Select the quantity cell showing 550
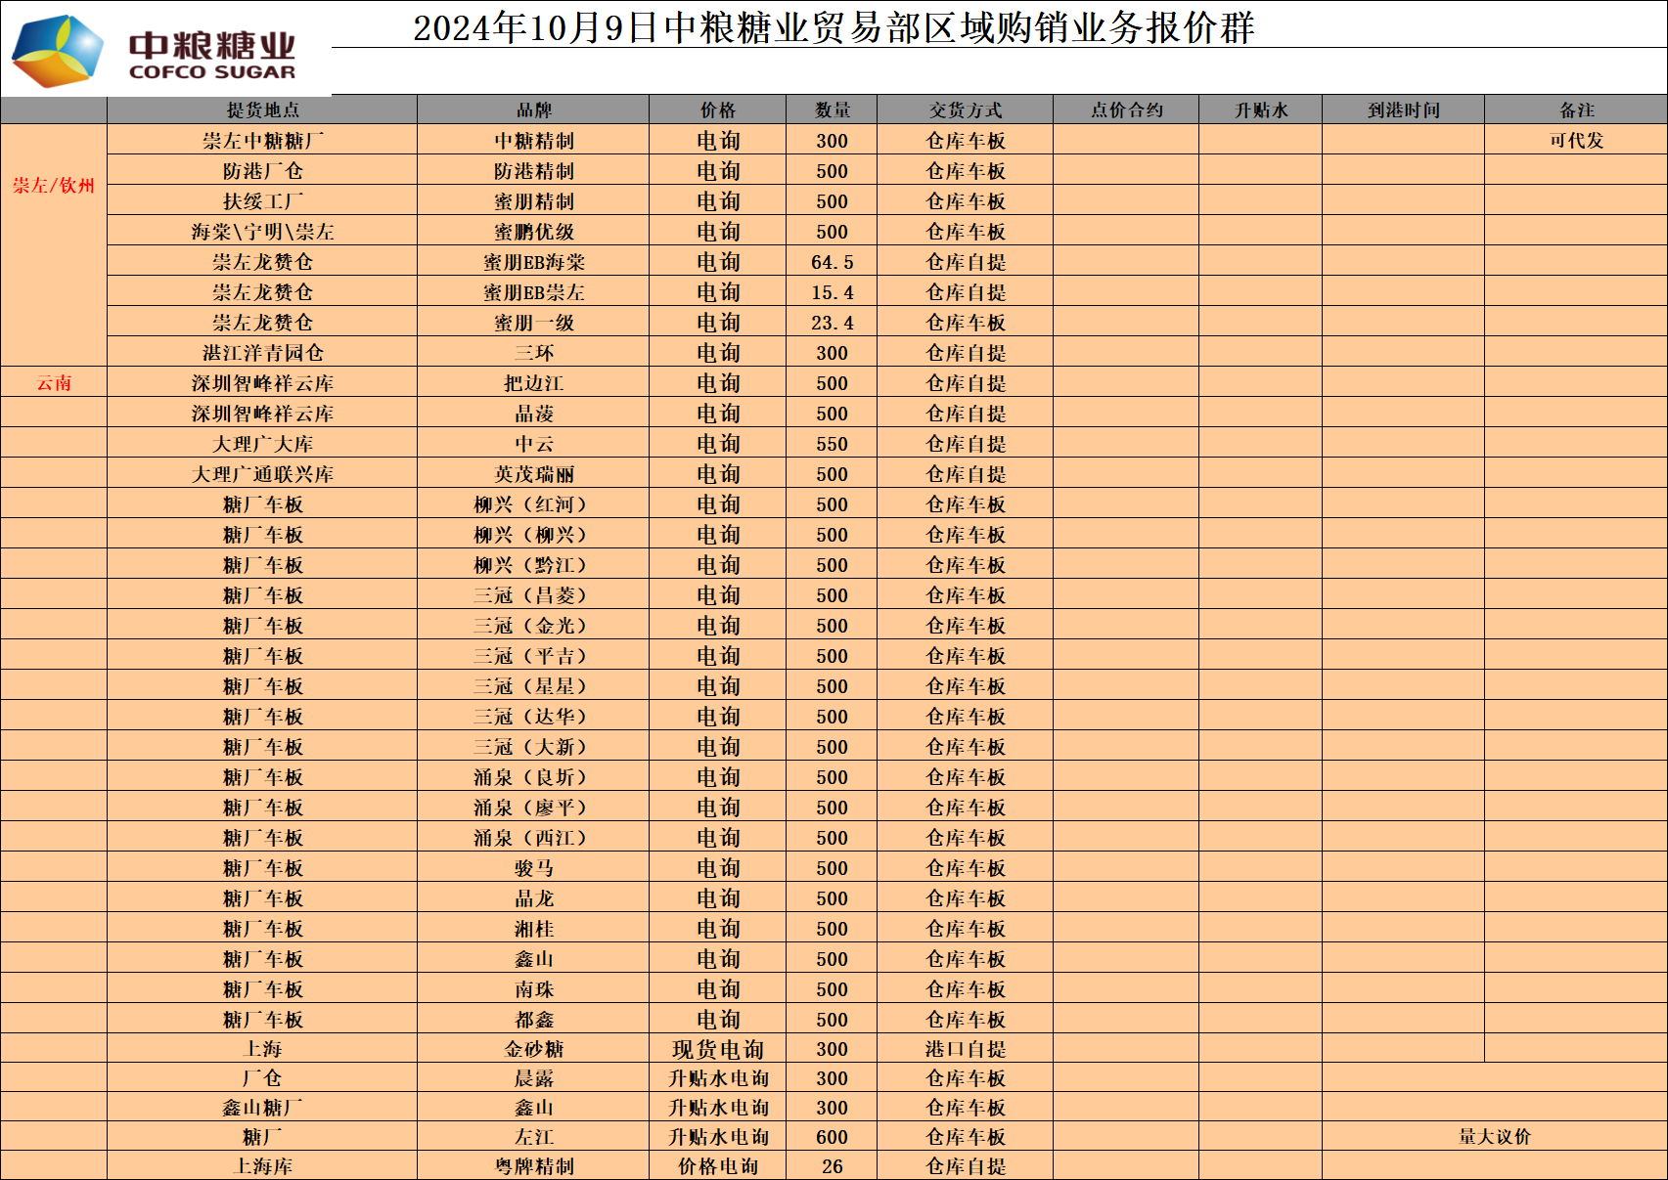 click(x=832, y=444)
